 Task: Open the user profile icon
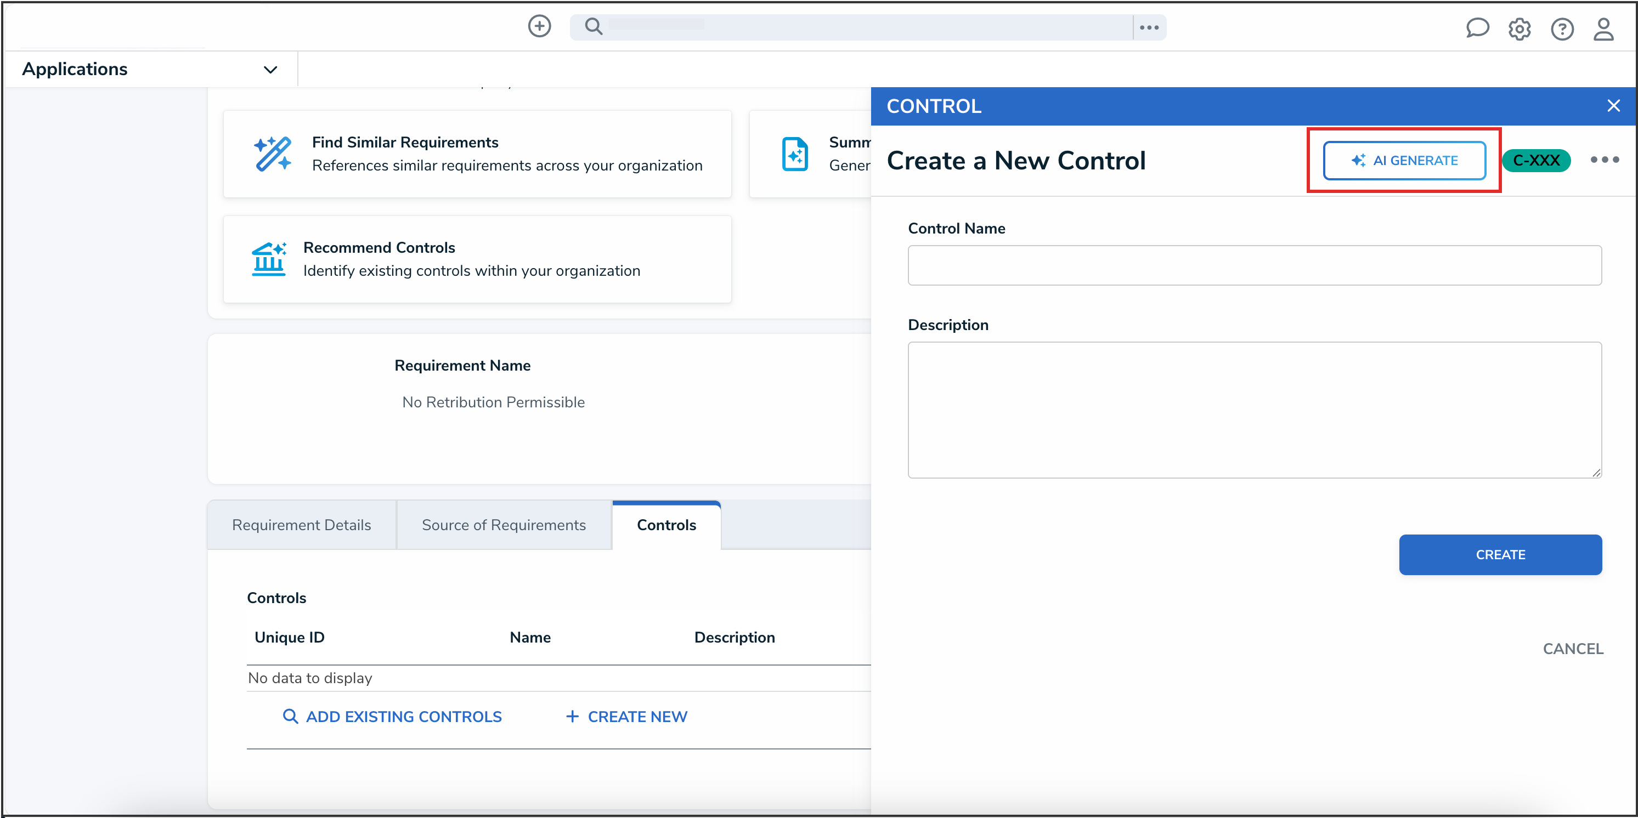point(1603,29)
